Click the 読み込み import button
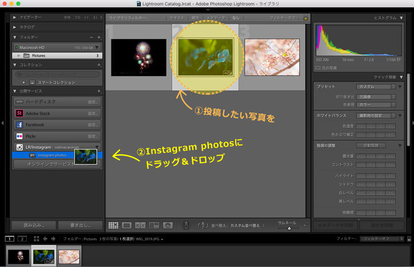414x267 pixels. tap(34, 226)
